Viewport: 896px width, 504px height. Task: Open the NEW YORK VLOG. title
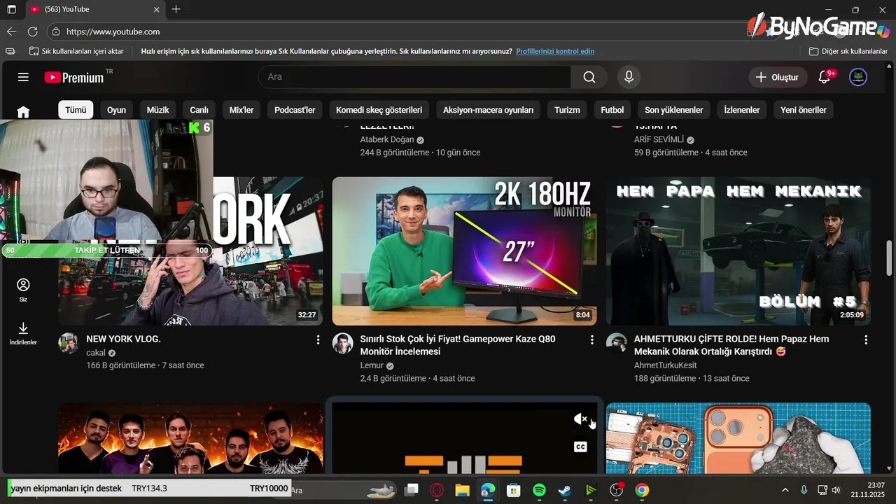[123, 339]
